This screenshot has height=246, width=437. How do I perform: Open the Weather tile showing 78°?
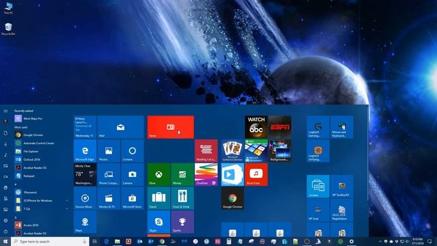click(85, 175)
